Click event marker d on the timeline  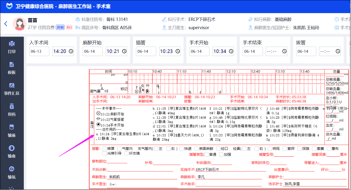pos(219,92)
